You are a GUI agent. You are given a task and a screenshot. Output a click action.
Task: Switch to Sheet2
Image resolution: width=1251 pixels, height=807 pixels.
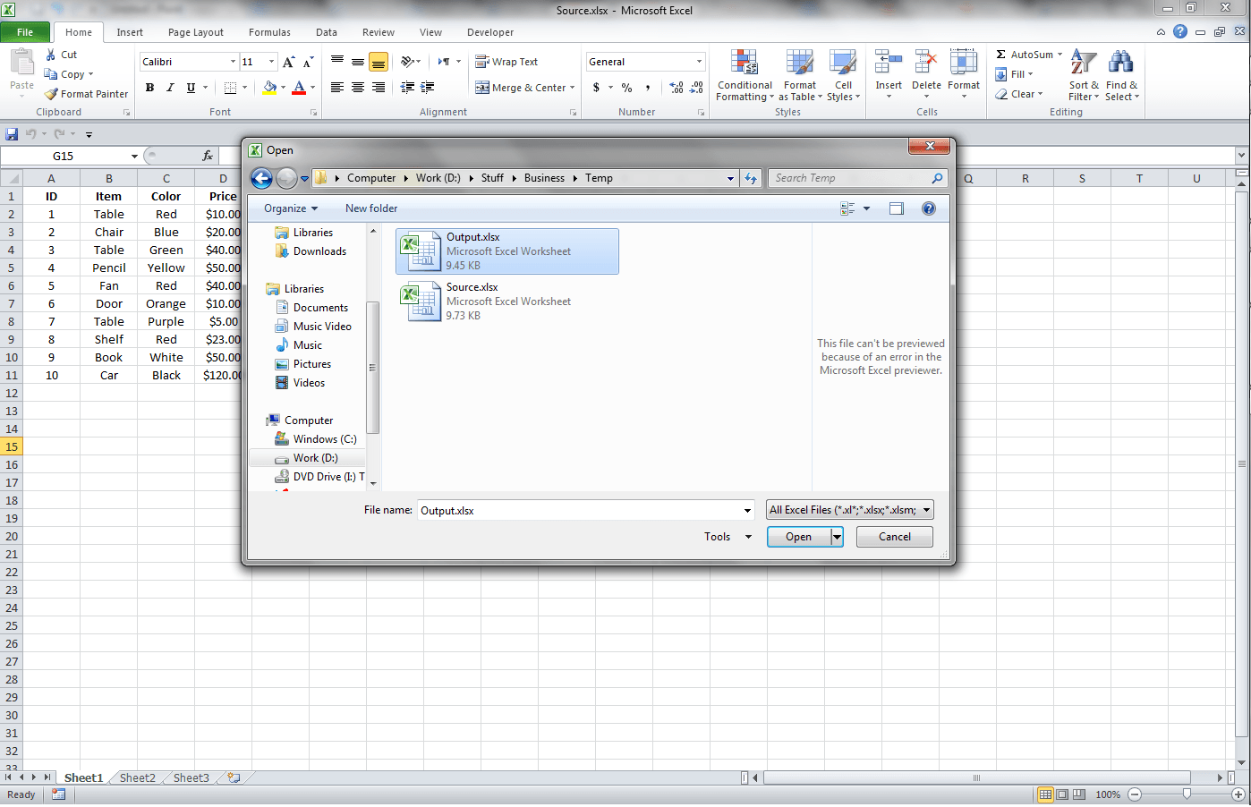pyautogui.click(x=136, y=777)
